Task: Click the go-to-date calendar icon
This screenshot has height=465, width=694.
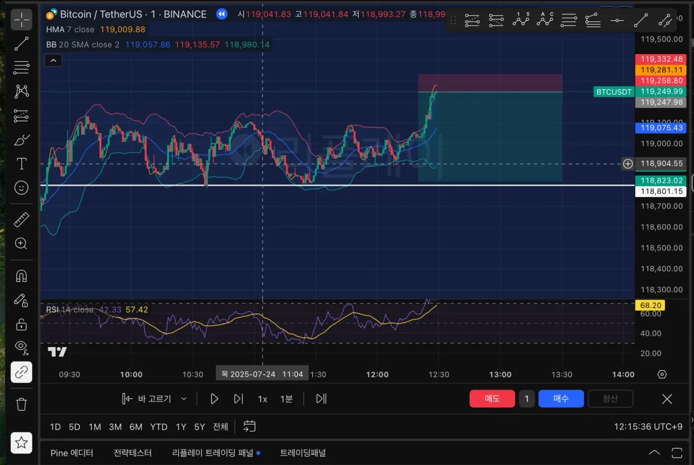Action: pos(249,427)
